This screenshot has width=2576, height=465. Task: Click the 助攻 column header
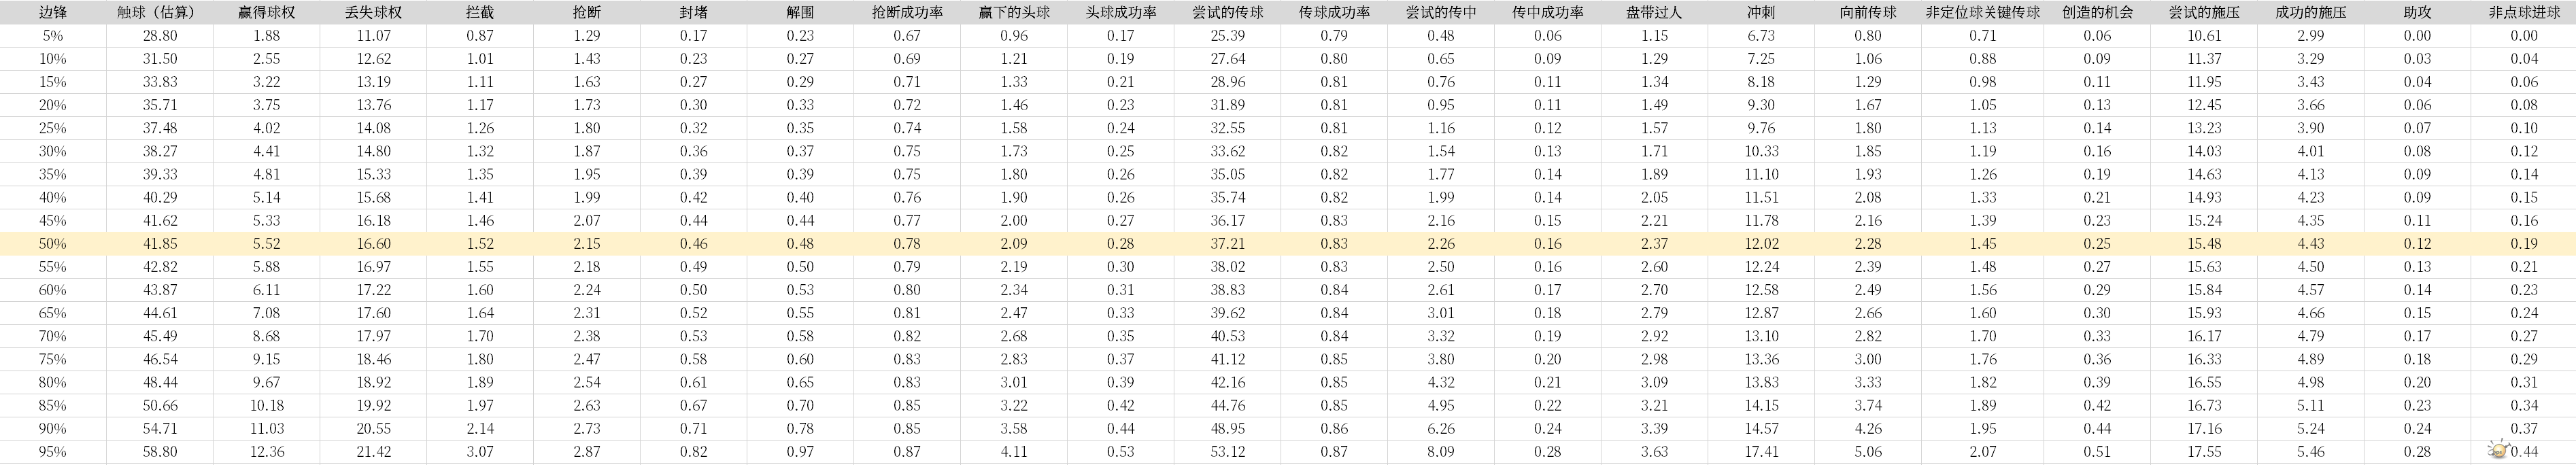2417,13
